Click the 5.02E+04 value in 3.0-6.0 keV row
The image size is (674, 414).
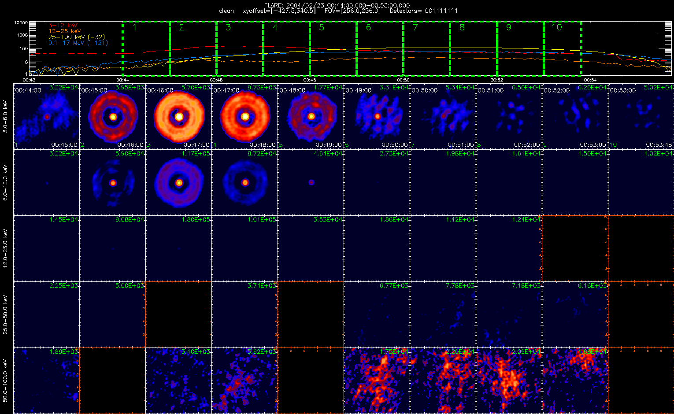[659, 87]
